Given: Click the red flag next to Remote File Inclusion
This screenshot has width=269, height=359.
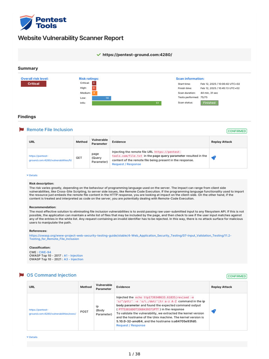Looking at the screenshot, I should click(x=21, y=130).
